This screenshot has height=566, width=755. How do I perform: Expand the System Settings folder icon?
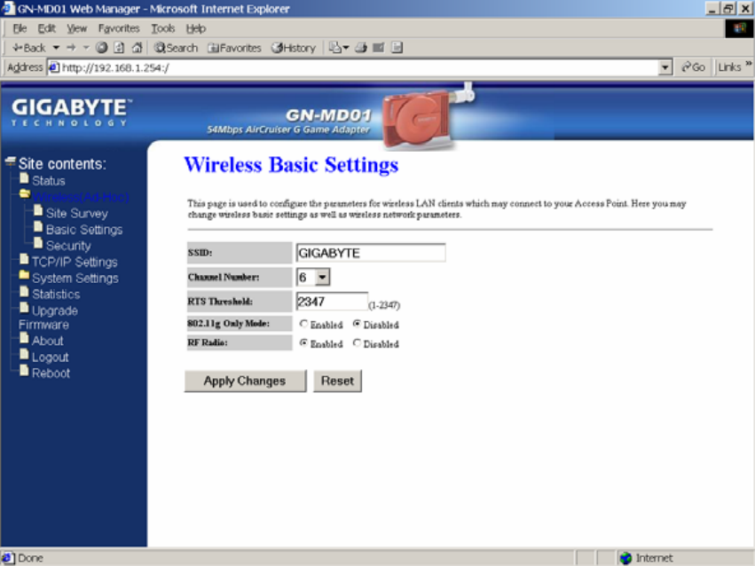[x=24, y=275]
